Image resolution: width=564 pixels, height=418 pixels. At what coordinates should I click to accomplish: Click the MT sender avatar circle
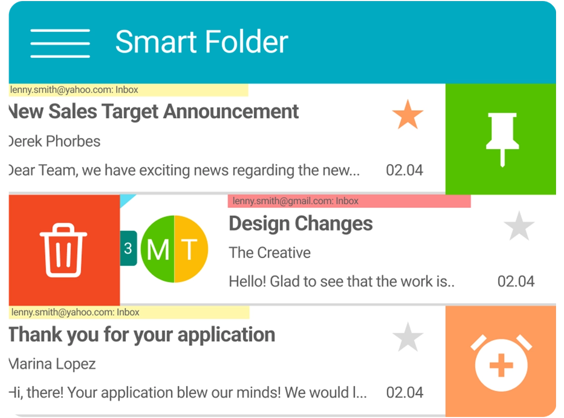174,249
